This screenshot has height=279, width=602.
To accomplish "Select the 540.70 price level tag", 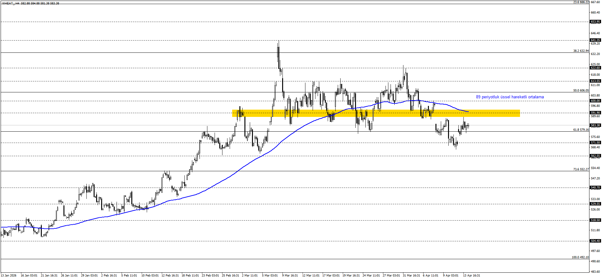I will (x=595, y=188).
